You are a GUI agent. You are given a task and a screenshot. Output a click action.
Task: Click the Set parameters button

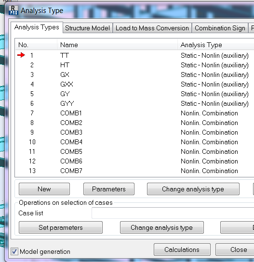[x=60, y=227]
